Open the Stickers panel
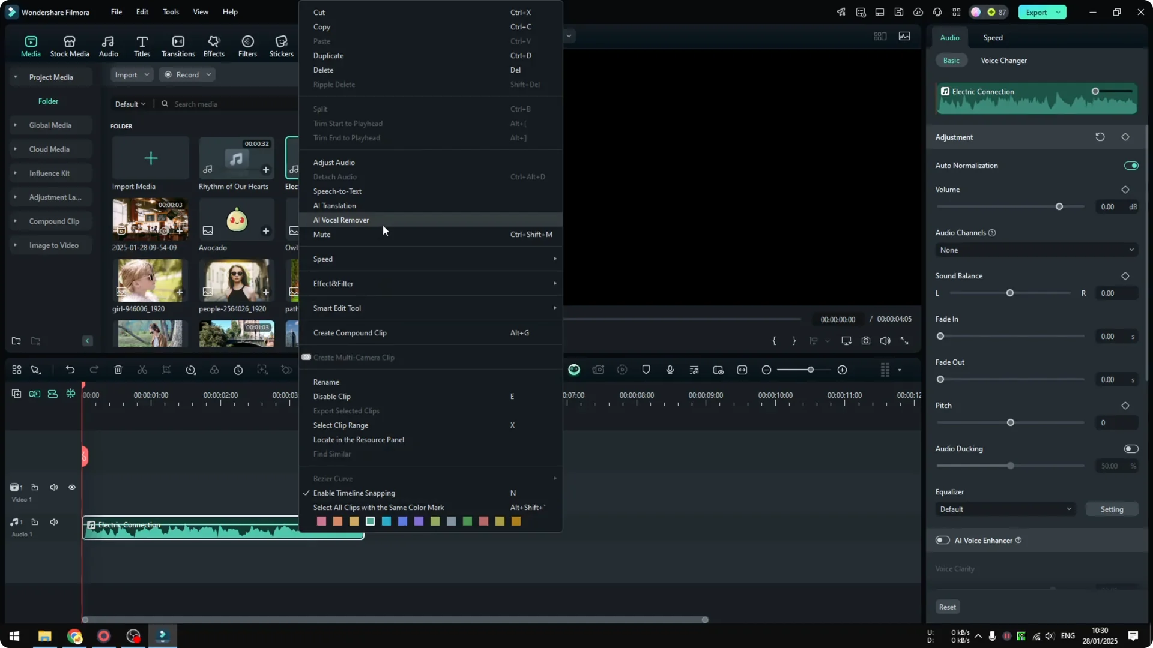This screenshot has width=1153, height=648. 281,45
